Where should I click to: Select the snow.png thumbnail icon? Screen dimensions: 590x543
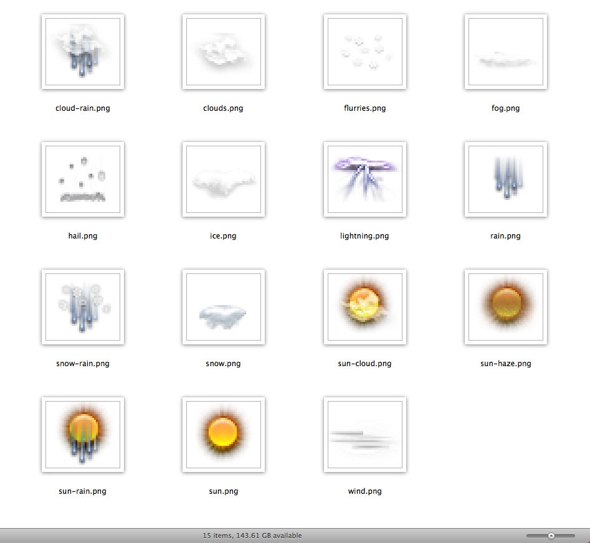[x=224, y=307]
